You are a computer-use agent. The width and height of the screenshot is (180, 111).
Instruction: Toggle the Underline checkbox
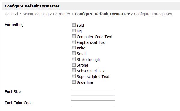[x=74, y=82]
